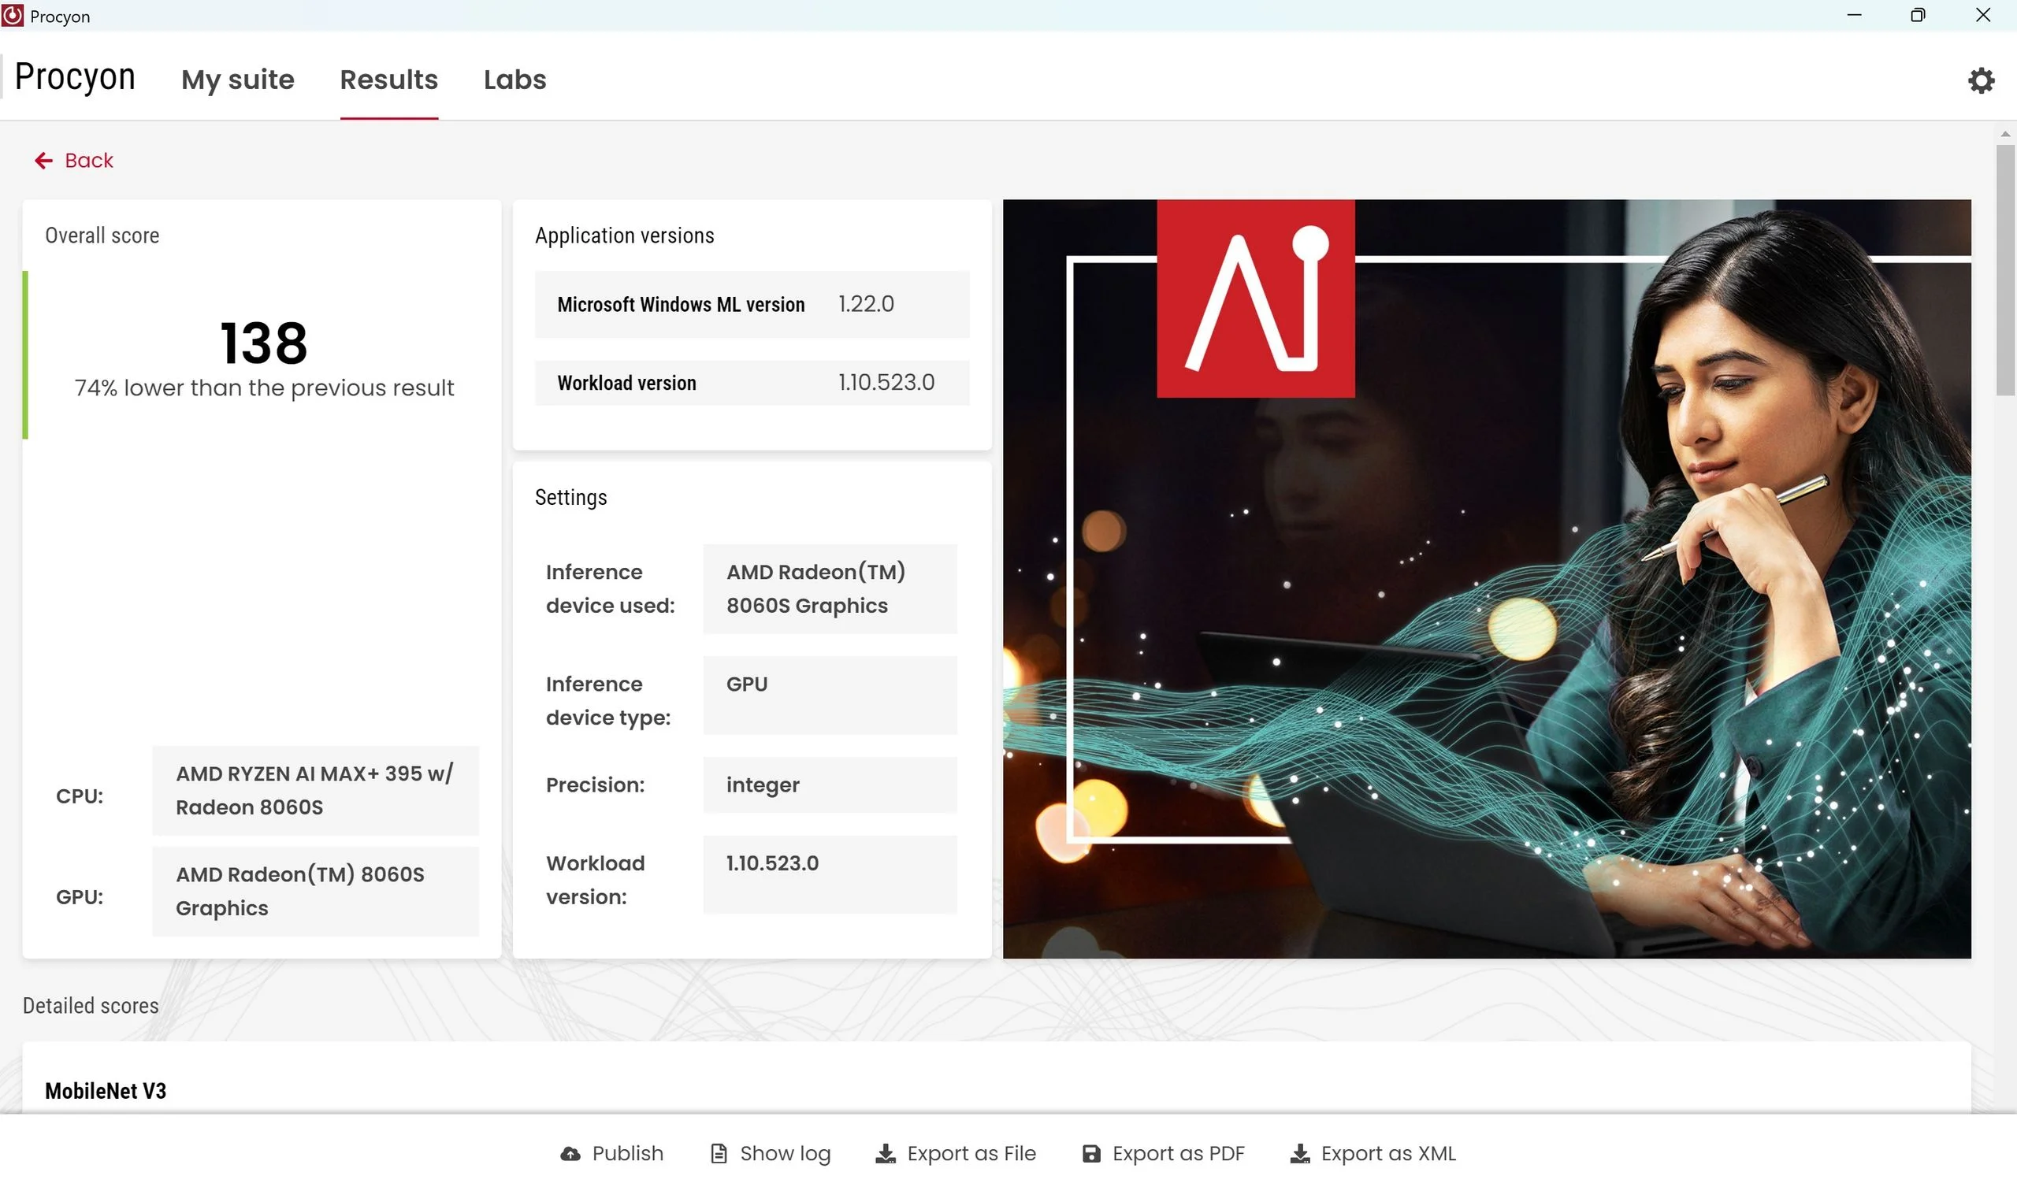Viewport: 2017px width, 1187px height.
Task: Click the Publish cloud upload icon
Action: tap(570, 1153)
